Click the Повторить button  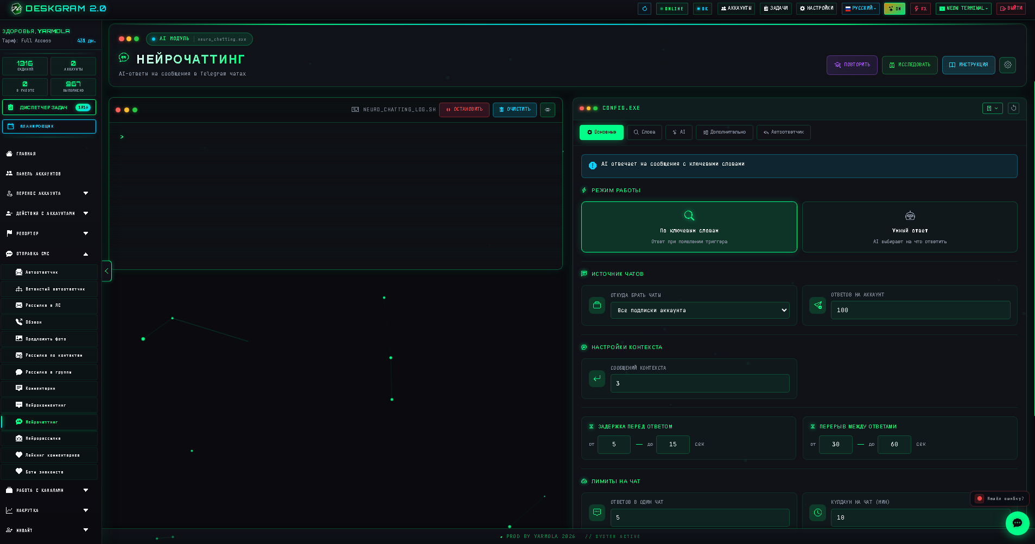852,65
